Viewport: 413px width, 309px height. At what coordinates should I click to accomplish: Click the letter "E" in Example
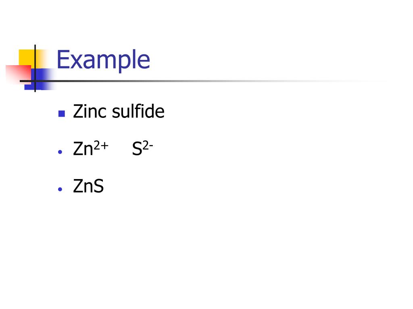[63, 60]
